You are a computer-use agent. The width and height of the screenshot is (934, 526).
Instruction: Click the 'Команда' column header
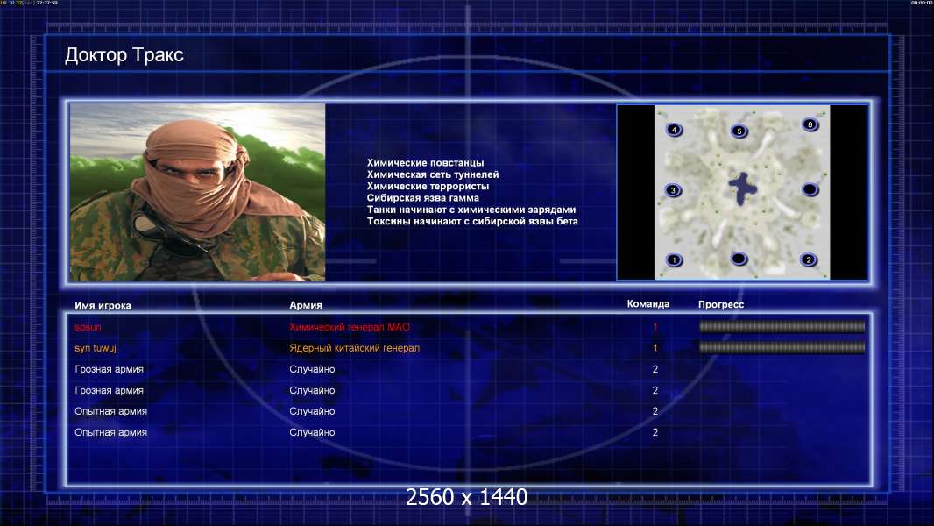coord(648,304)
